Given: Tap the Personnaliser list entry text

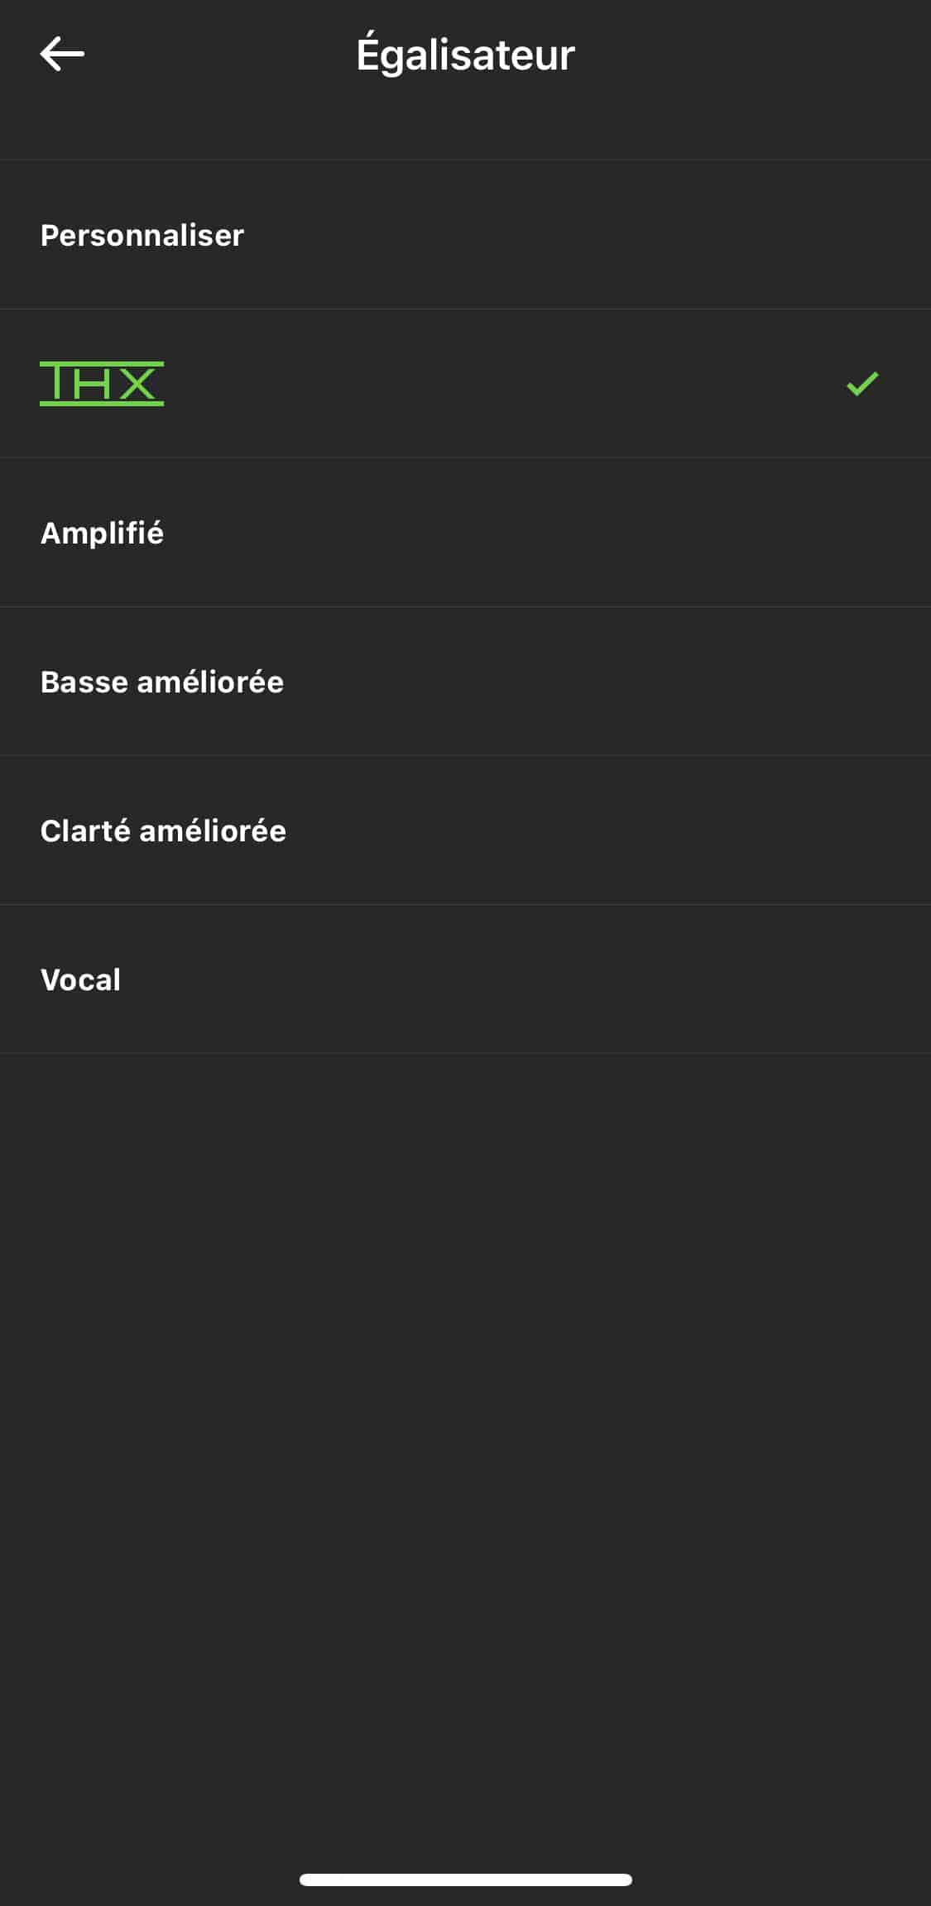Looking at the screenshot, I should [142, 236].
